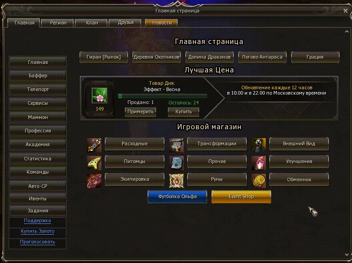Click the Экипировка equipment icon
This screenshot has height=263, width=352.
(94, 181)
